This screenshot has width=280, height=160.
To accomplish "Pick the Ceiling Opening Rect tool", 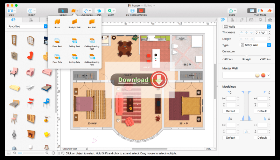I will (x=92, y=44).
